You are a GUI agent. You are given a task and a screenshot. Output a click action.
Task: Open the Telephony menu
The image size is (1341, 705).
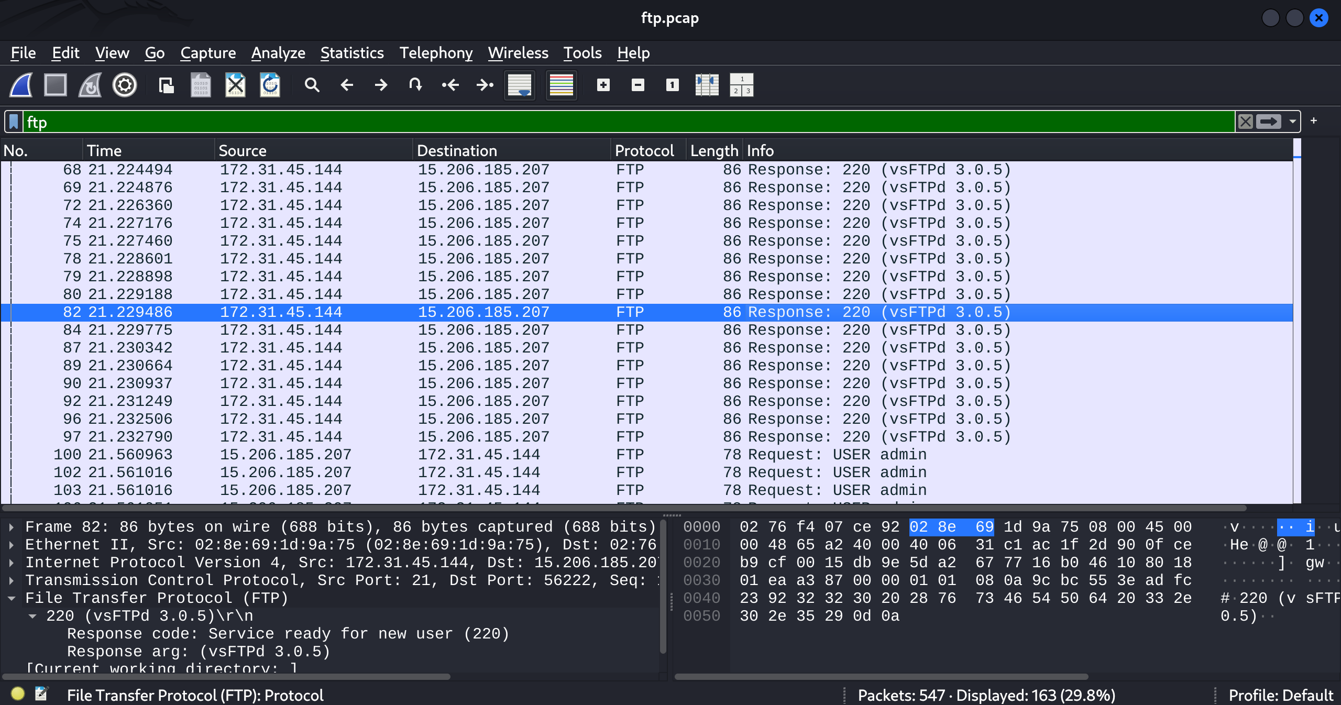click(436, 53)
